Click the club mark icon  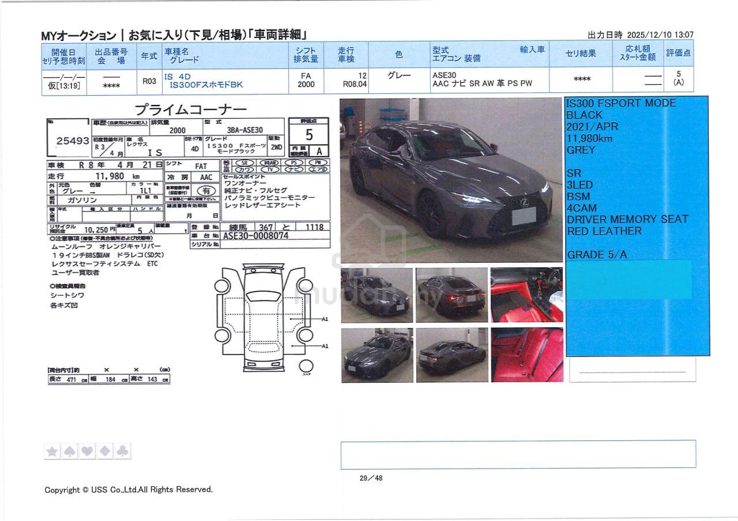[123, 451]
